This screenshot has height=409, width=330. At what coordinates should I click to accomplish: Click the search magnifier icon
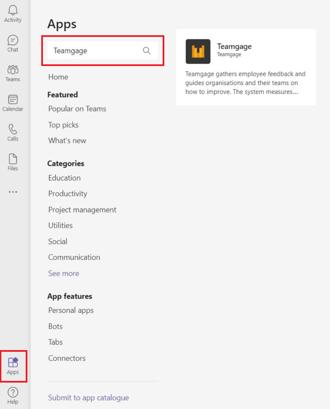coord(146,50)
